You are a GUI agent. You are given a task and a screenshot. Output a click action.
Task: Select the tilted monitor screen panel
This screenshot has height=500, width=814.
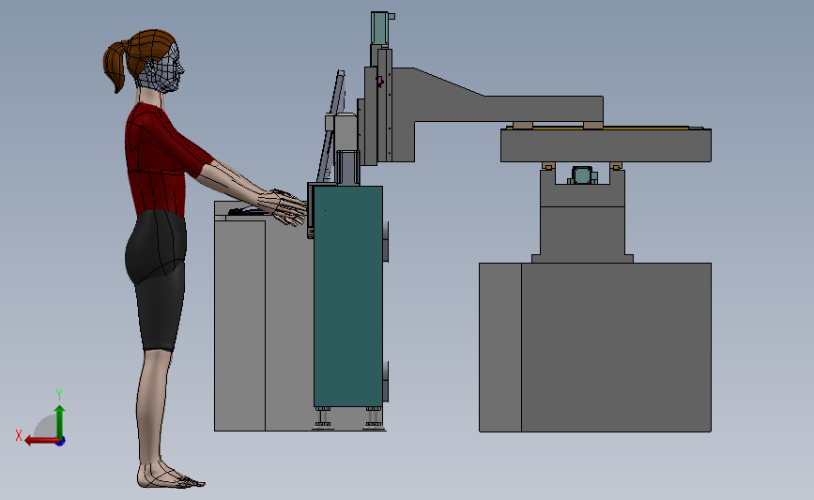[331, 127]
